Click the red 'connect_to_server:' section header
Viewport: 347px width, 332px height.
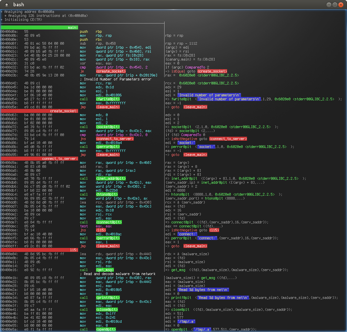[x=39, y=159]
